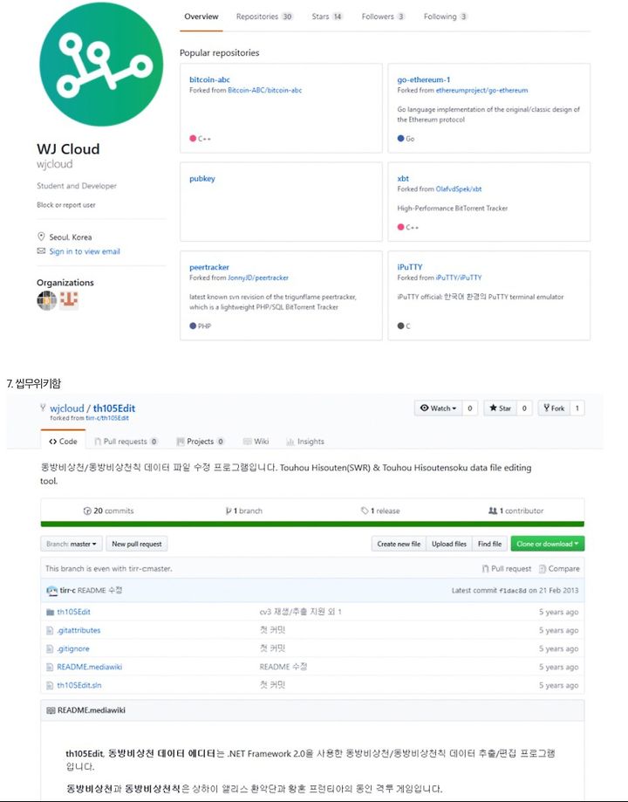The height and width of the screenshot is (802, 628).
Task: Open the Pull requests tab
Action: [126, 442]
